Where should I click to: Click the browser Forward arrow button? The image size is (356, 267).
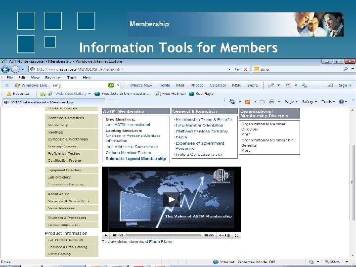[15, 69]
